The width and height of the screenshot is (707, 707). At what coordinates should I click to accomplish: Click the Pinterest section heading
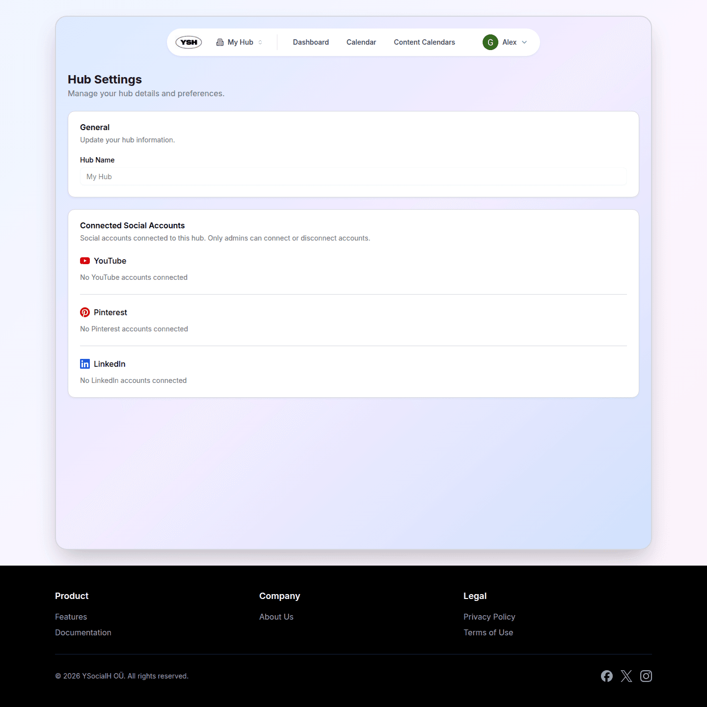(x=110, y=312)
